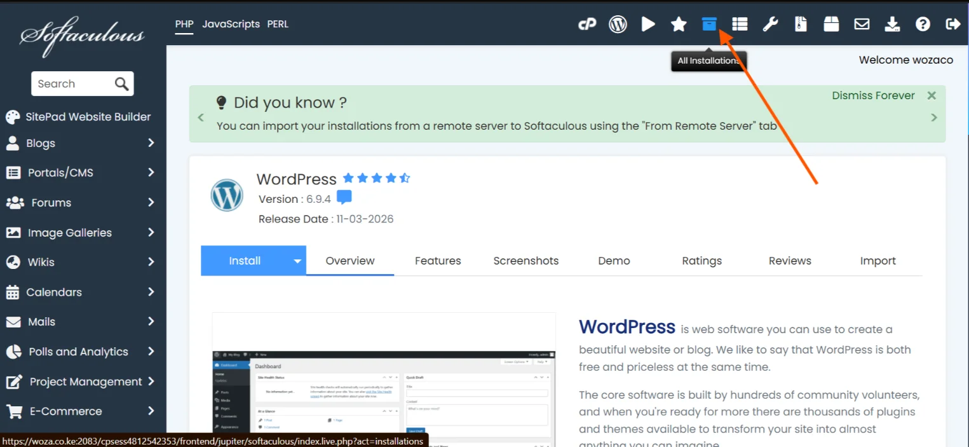
Task: Open Help via the question mark icon
Action: [x=923, y=24]
